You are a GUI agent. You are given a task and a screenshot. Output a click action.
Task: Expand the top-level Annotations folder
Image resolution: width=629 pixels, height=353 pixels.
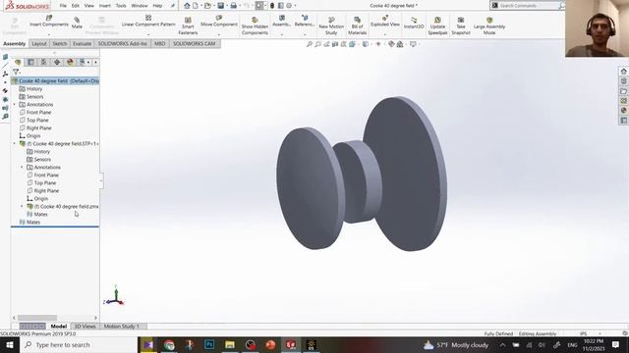(15, 105)
